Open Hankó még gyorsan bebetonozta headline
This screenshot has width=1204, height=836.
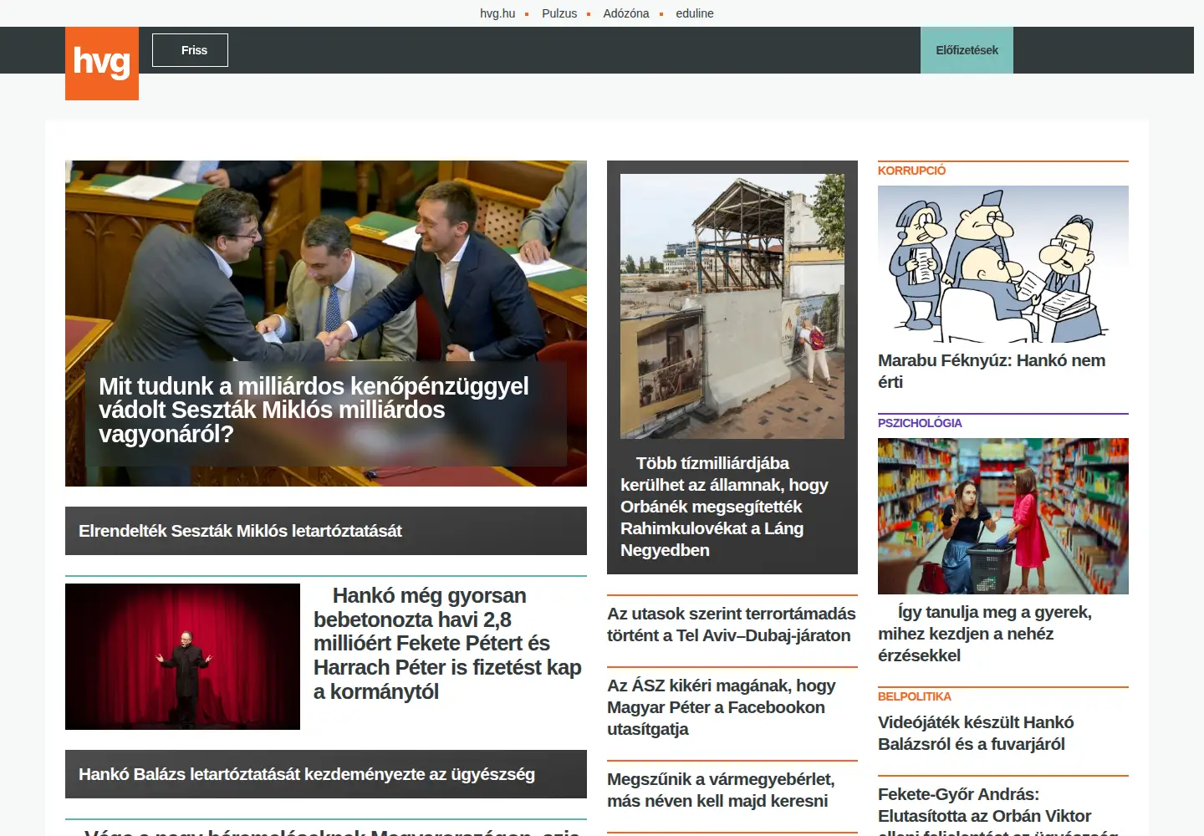pos(447,644)
